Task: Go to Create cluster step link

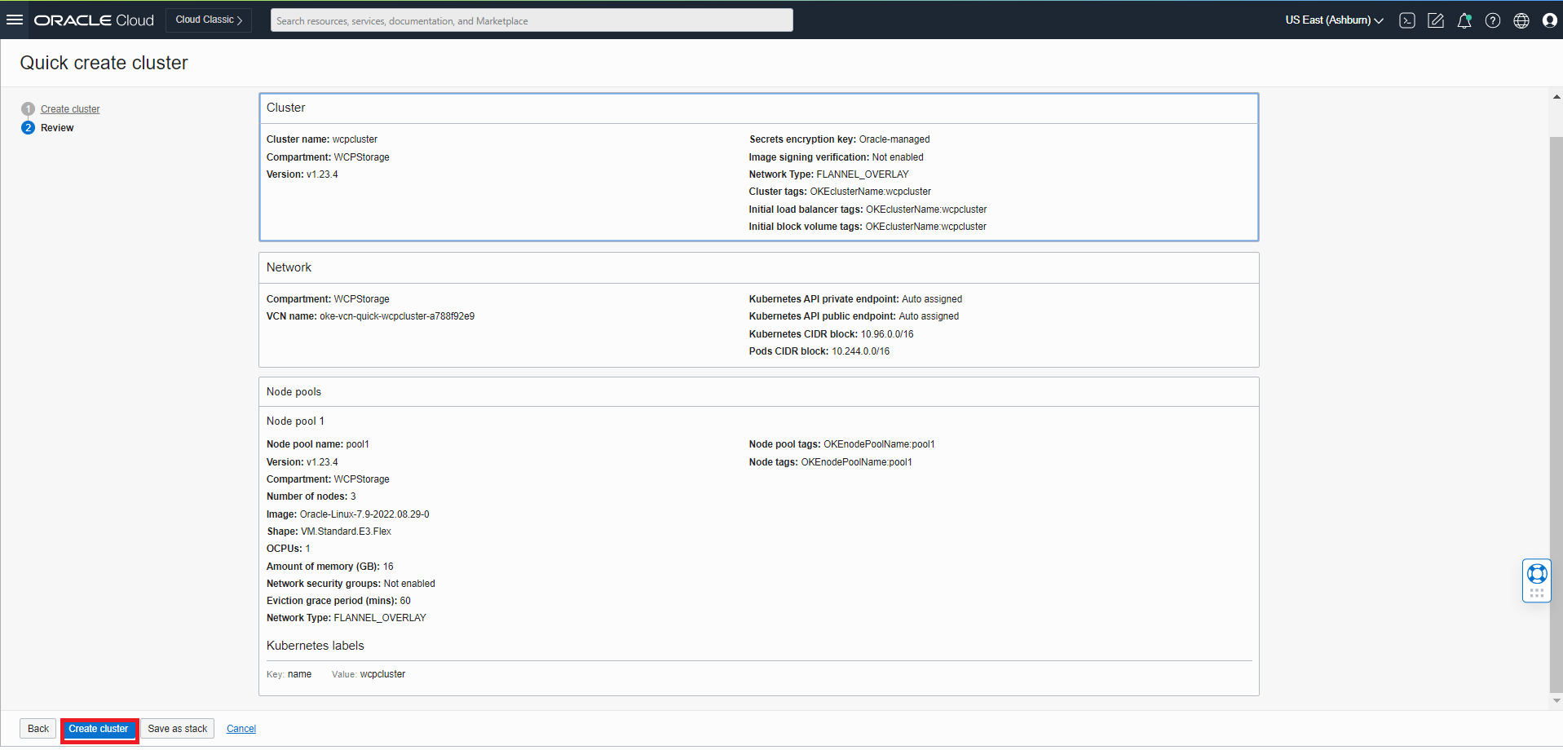Action: pos(70,109)
